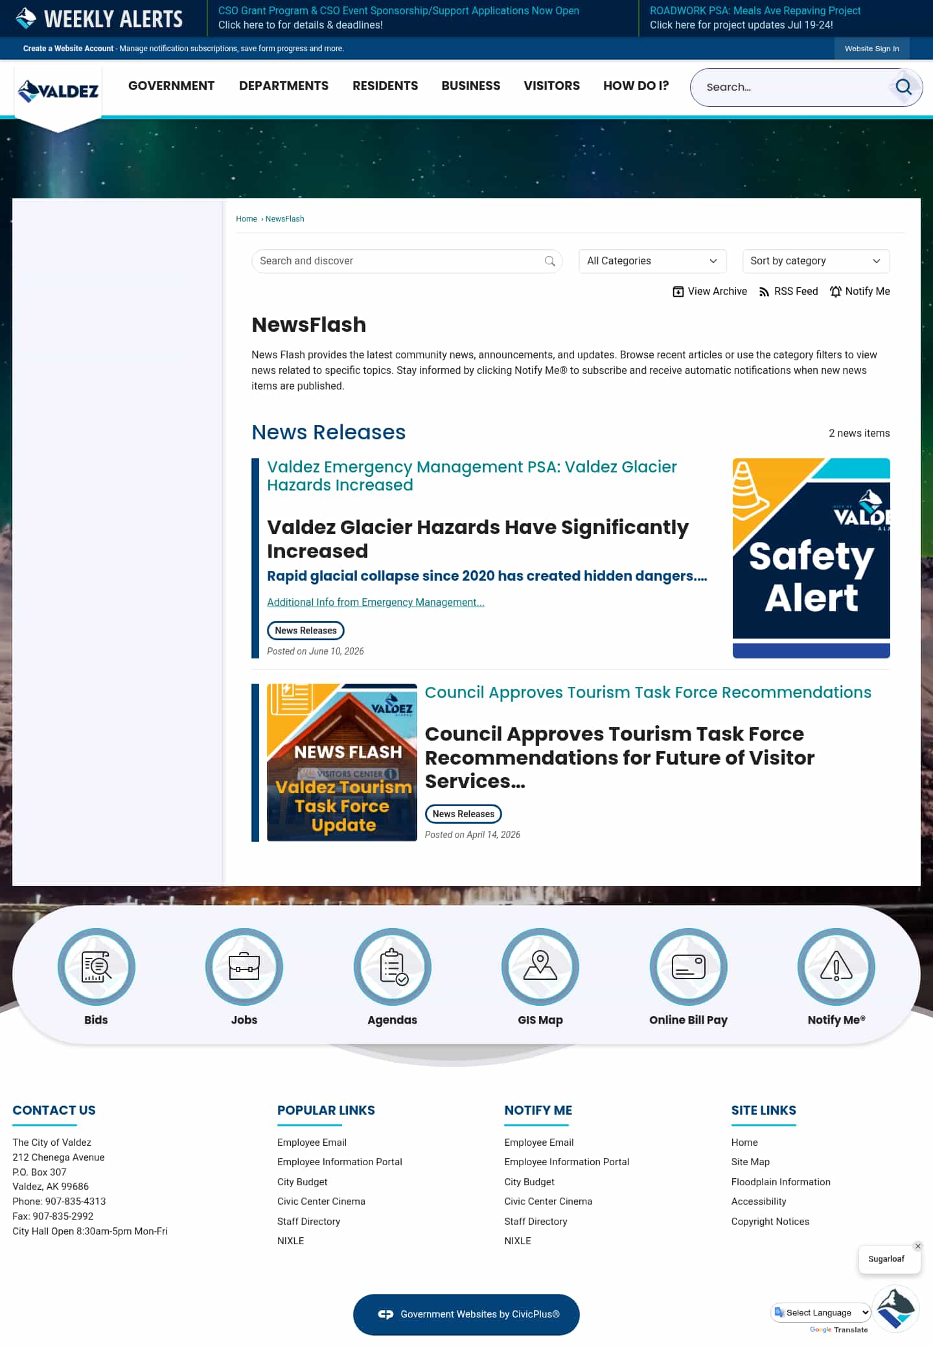The width and height of the screenshot is (933, 1346).
Task: Open the Notify Me® warning icon
Action: 836,966
